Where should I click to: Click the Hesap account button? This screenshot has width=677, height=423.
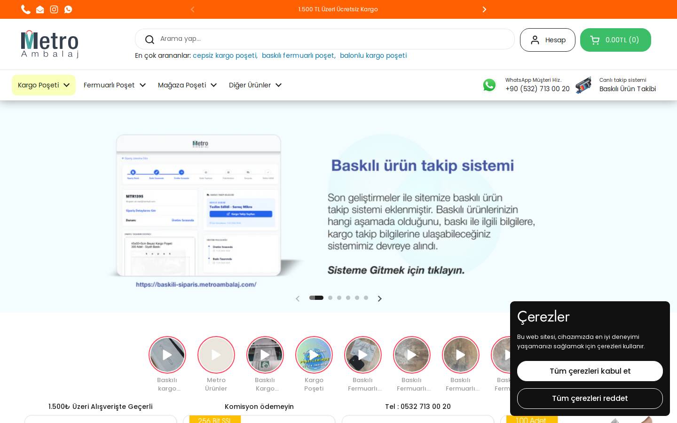click(x=548, y=40)
